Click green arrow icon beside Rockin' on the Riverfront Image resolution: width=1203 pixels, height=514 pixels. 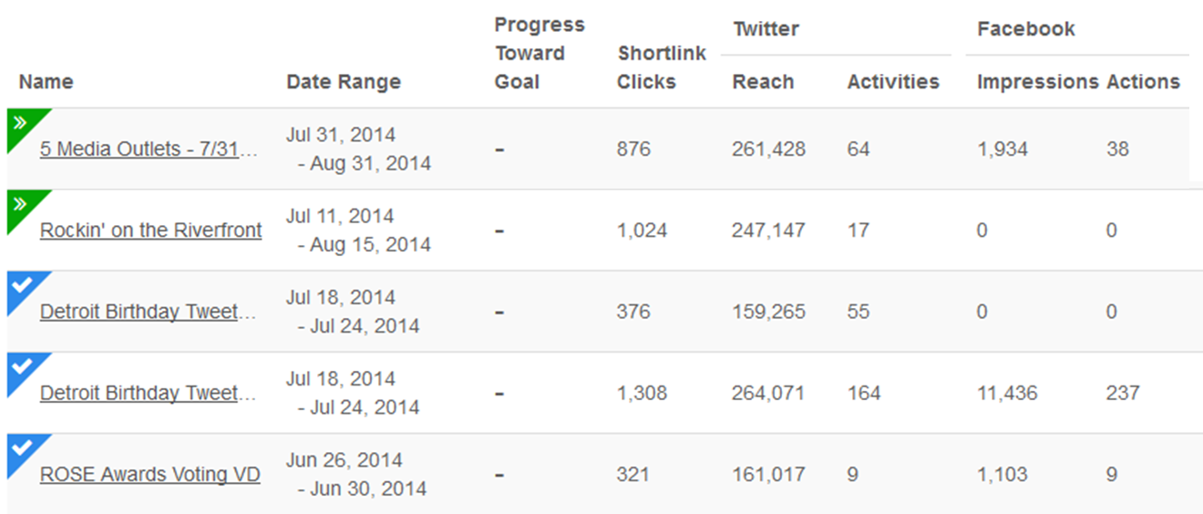coord(22,205)
